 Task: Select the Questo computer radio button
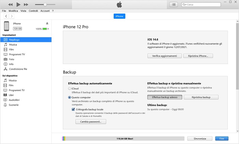pos(70,97)
